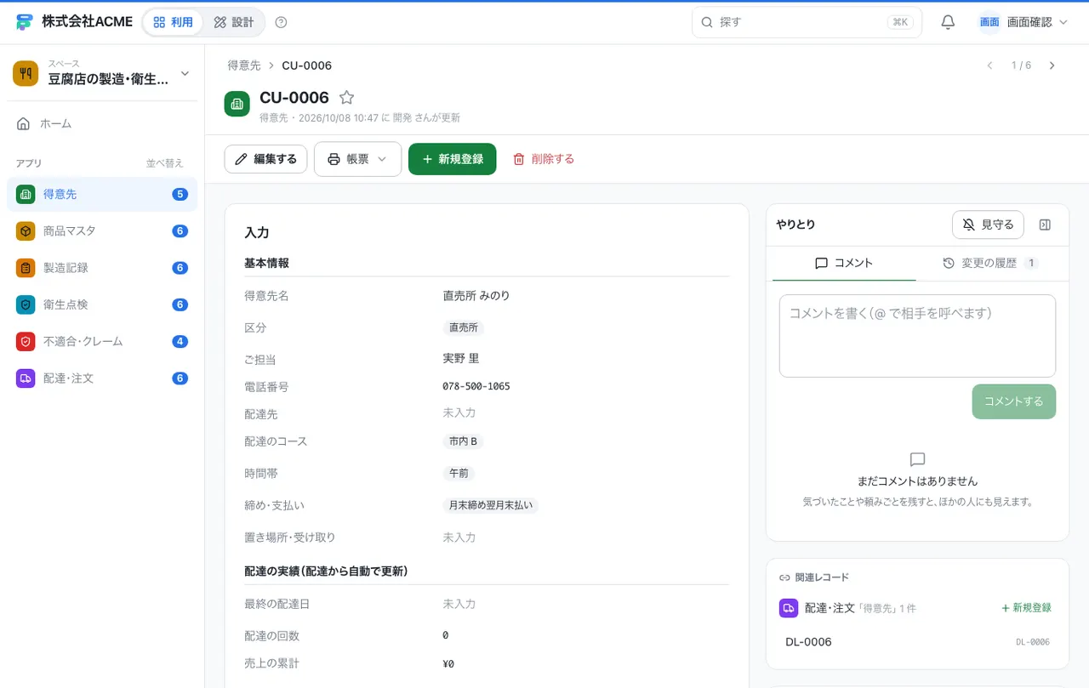
Task: Focus the 探す search field
Action: (x=807, y=22)
